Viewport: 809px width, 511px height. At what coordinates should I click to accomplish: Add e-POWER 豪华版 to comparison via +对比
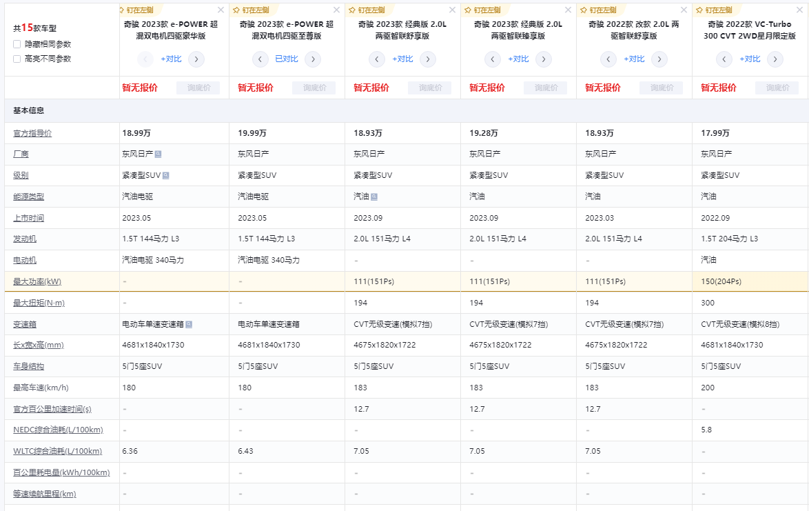tap(171, 59)
